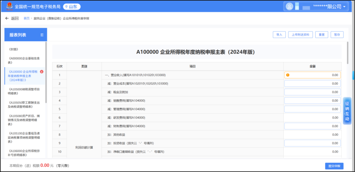This screenshot has height=172, width=355.
Task: Click the 重置 button
Action: 321,34
